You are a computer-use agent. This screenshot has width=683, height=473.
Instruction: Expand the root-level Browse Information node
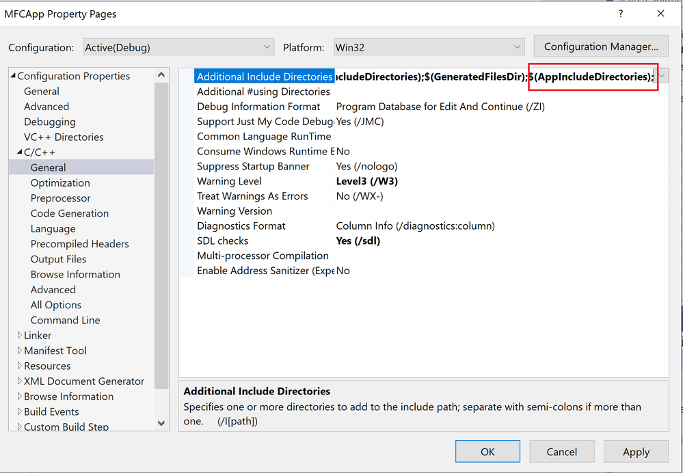point(20,396)
